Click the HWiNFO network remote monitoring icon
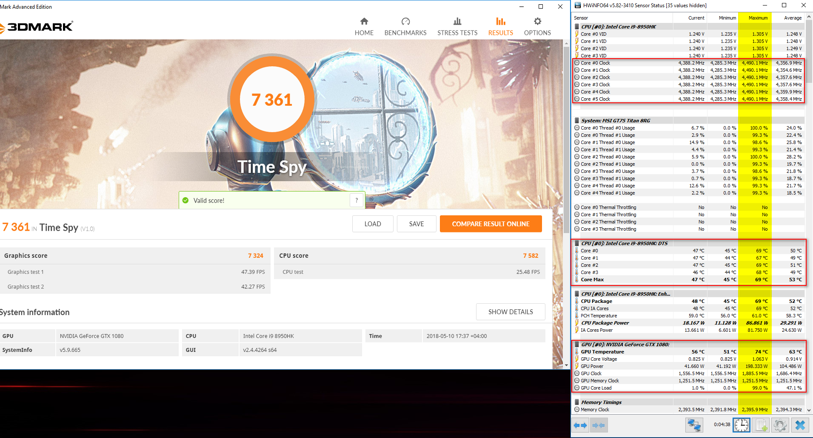The image size is (813, 438). click(694, 425)
